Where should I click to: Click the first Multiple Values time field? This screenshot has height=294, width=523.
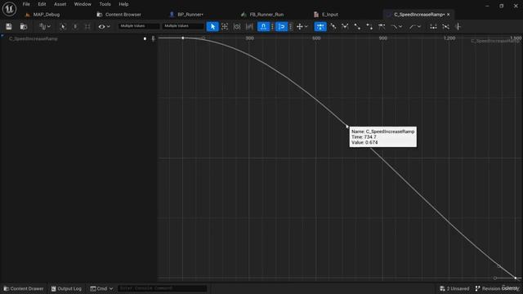coord(139,26)
